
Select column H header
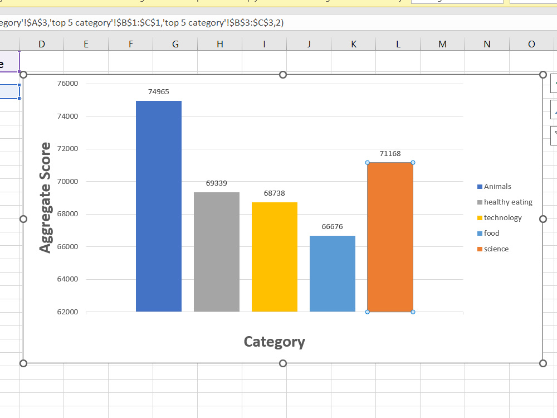[220, 44]
